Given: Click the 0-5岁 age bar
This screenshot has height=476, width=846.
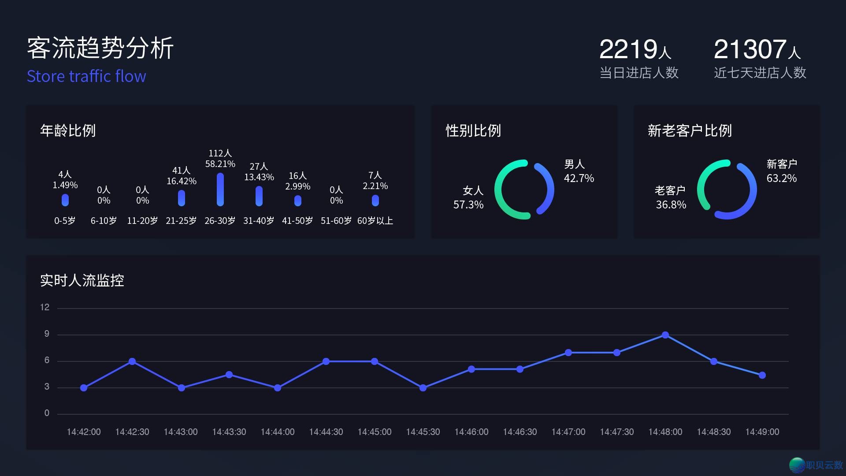Looking at the screenshot, I should pos(66,201).
